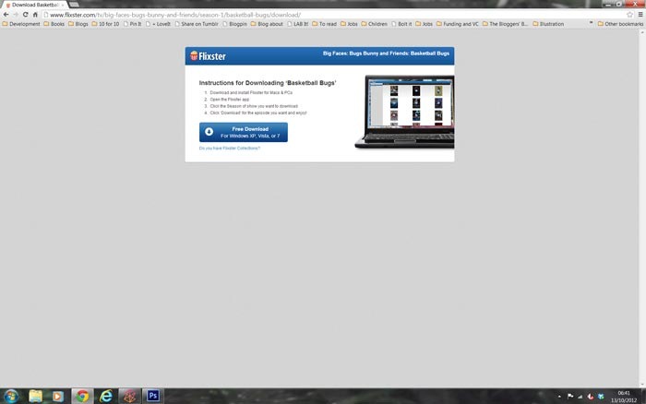Open the 10 for 10 bookmarks folder

tap(105, 24)
